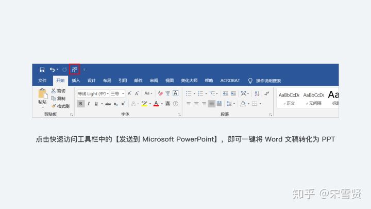Click the Redo icon
Image resolution: width=371 pixels, height=209 pixels.
coord(64,70)
